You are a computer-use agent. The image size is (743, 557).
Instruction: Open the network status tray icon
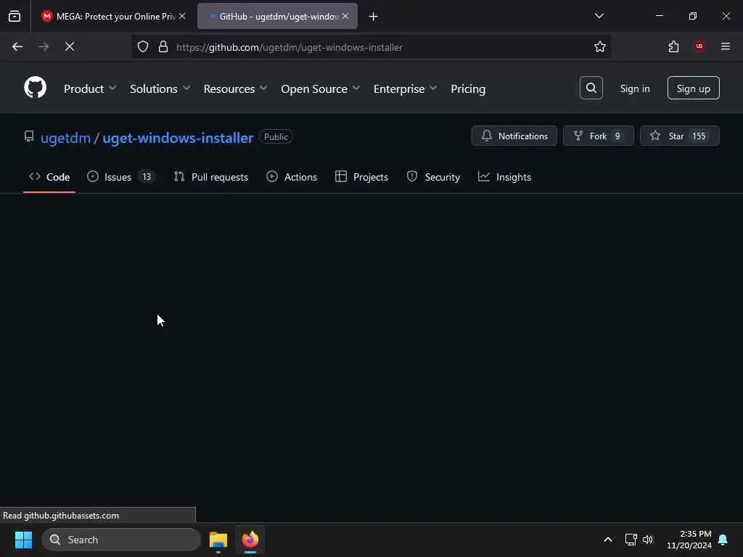631,540
